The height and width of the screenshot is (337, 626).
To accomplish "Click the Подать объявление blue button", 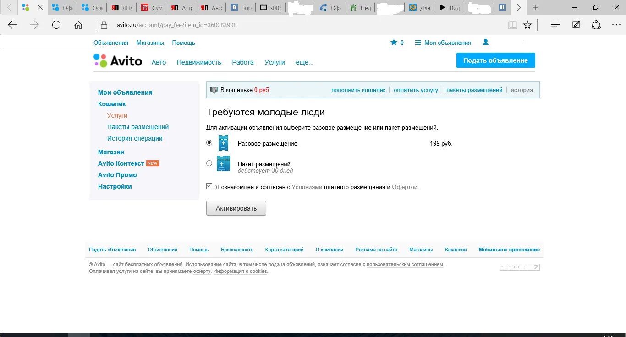I will tap(495, 60).
